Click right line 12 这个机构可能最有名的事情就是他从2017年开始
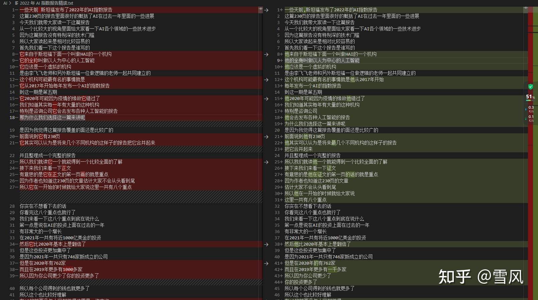 [334, 80]
